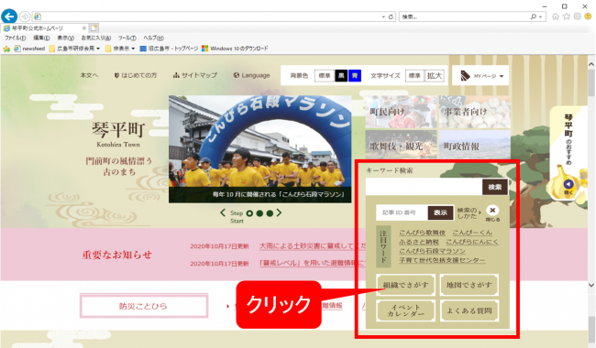Show the next slideshow image

[279, 212]
